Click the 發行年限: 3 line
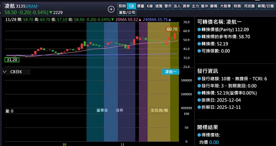Viewport: 276px width, 146px height. click(227, 86)
